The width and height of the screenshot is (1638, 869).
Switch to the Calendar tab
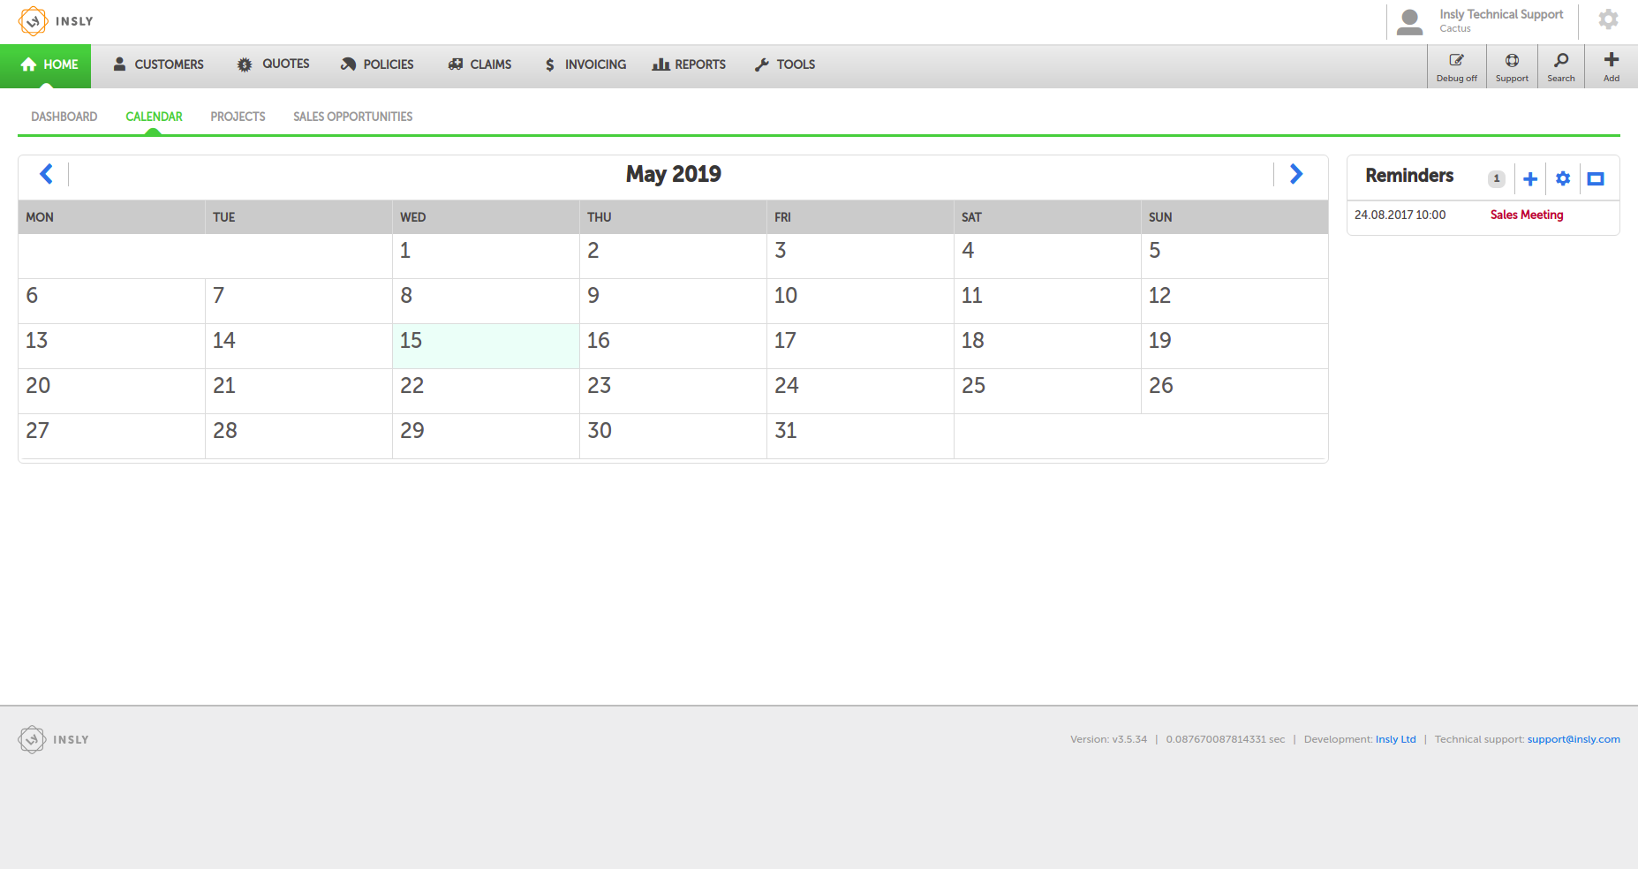(154, 117)
